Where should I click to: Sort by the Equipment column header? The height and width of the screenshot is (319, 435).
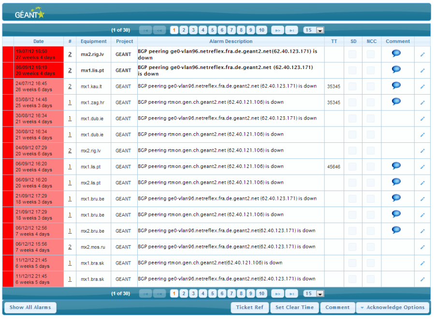coord(93,41)
